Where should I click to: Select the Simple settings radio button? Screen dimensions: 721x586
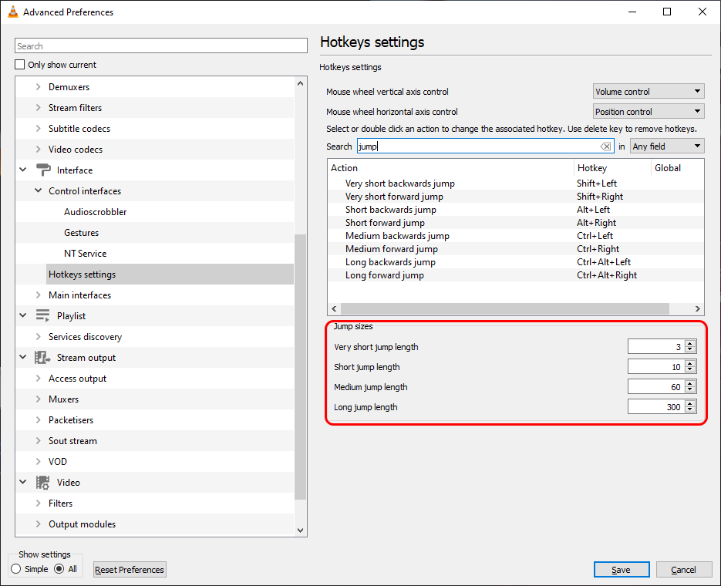tap(16, 569)
